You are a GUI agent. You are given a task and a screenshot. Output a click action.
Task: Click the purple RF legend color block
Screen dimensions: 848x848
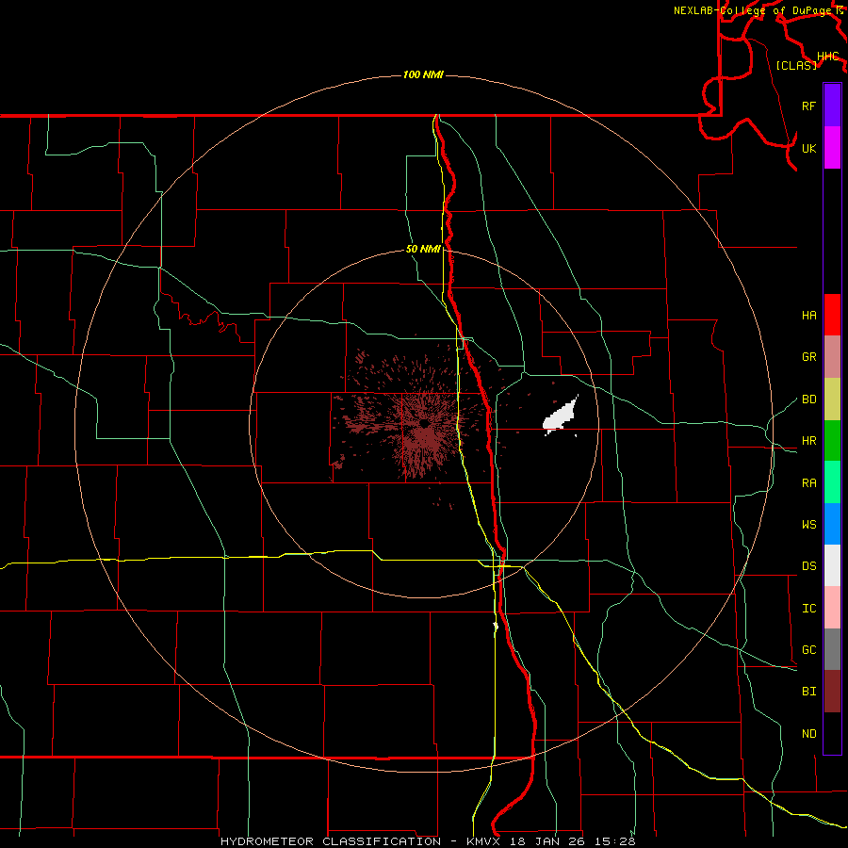coord(832,106)
